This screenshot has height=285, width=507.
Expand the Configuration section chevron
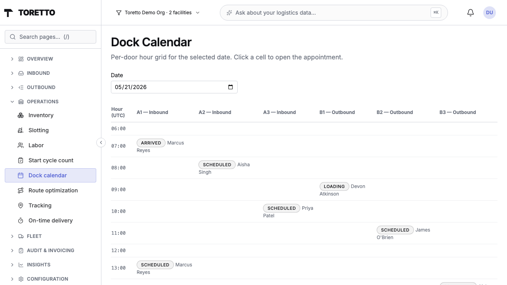(12, 279)
